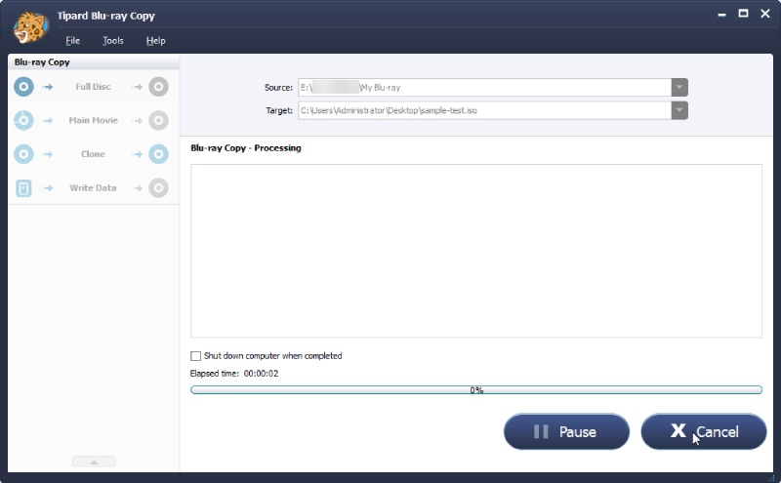Click the Target path field sample-test.iso
Image resolution: width=781 pixels, height=483 pixels.
(x=484, y=110)
